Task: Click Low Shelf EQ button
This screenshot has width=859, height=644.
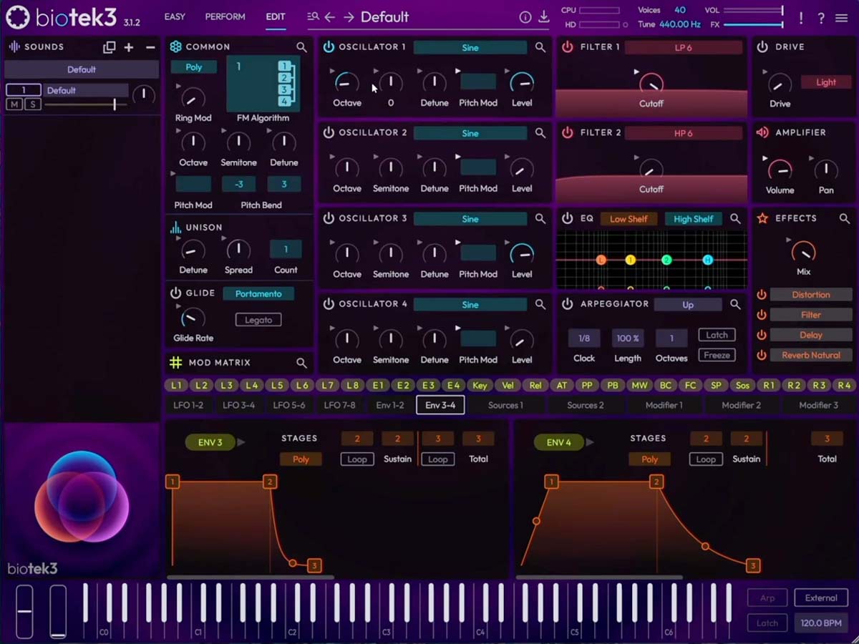Action: point(629,220)
